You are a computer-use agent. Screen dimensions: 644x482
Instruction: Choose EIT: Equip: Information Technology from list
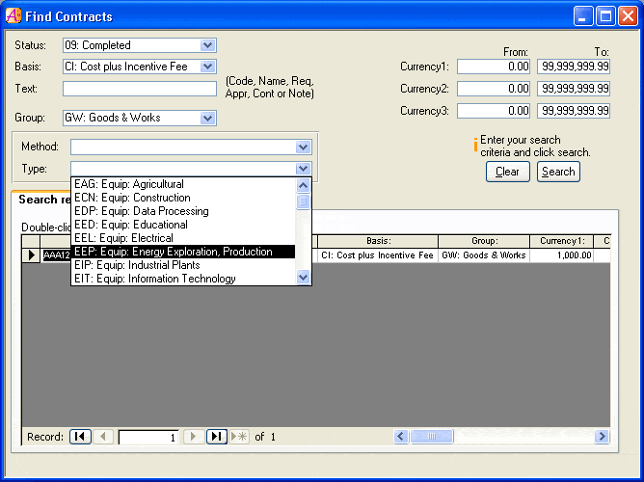[x=183, y=279]
